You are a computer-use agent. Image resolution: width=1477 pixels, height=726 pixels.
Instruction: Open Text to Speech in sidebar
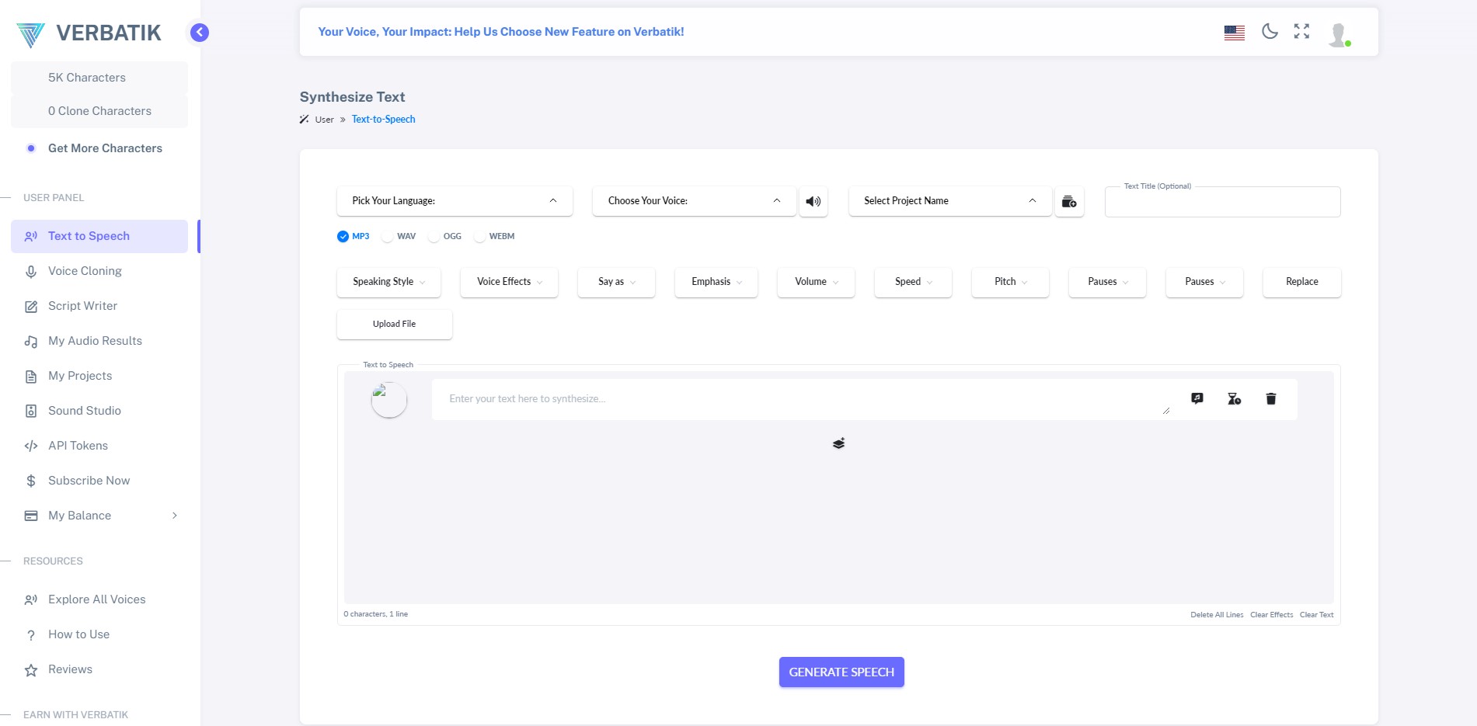(x=99, y=236)
